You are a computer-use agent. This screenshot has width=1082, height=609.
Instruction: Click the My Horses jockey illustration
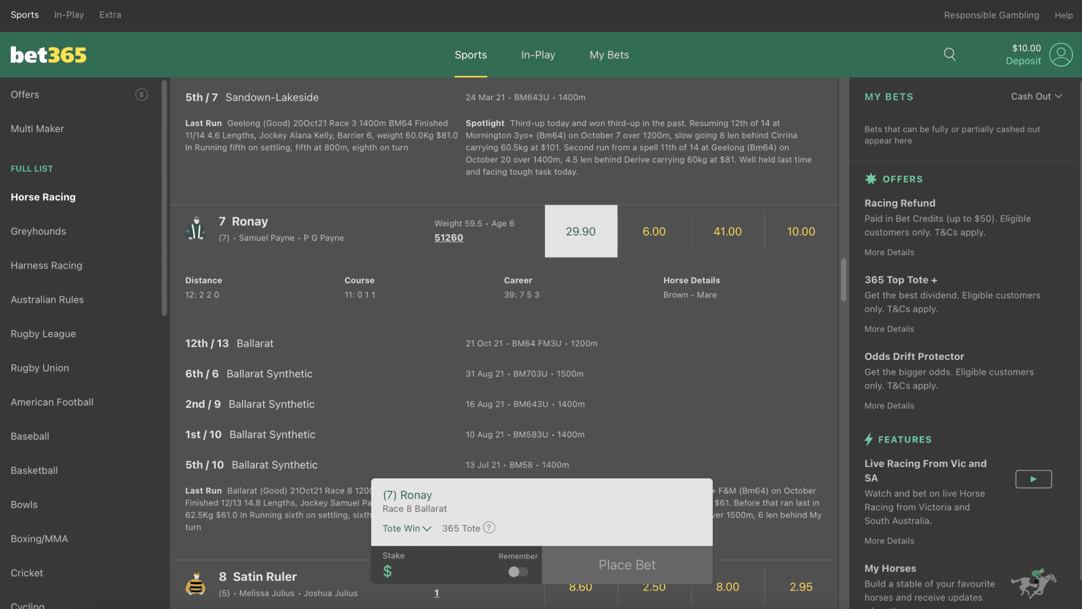(1033, 583)
